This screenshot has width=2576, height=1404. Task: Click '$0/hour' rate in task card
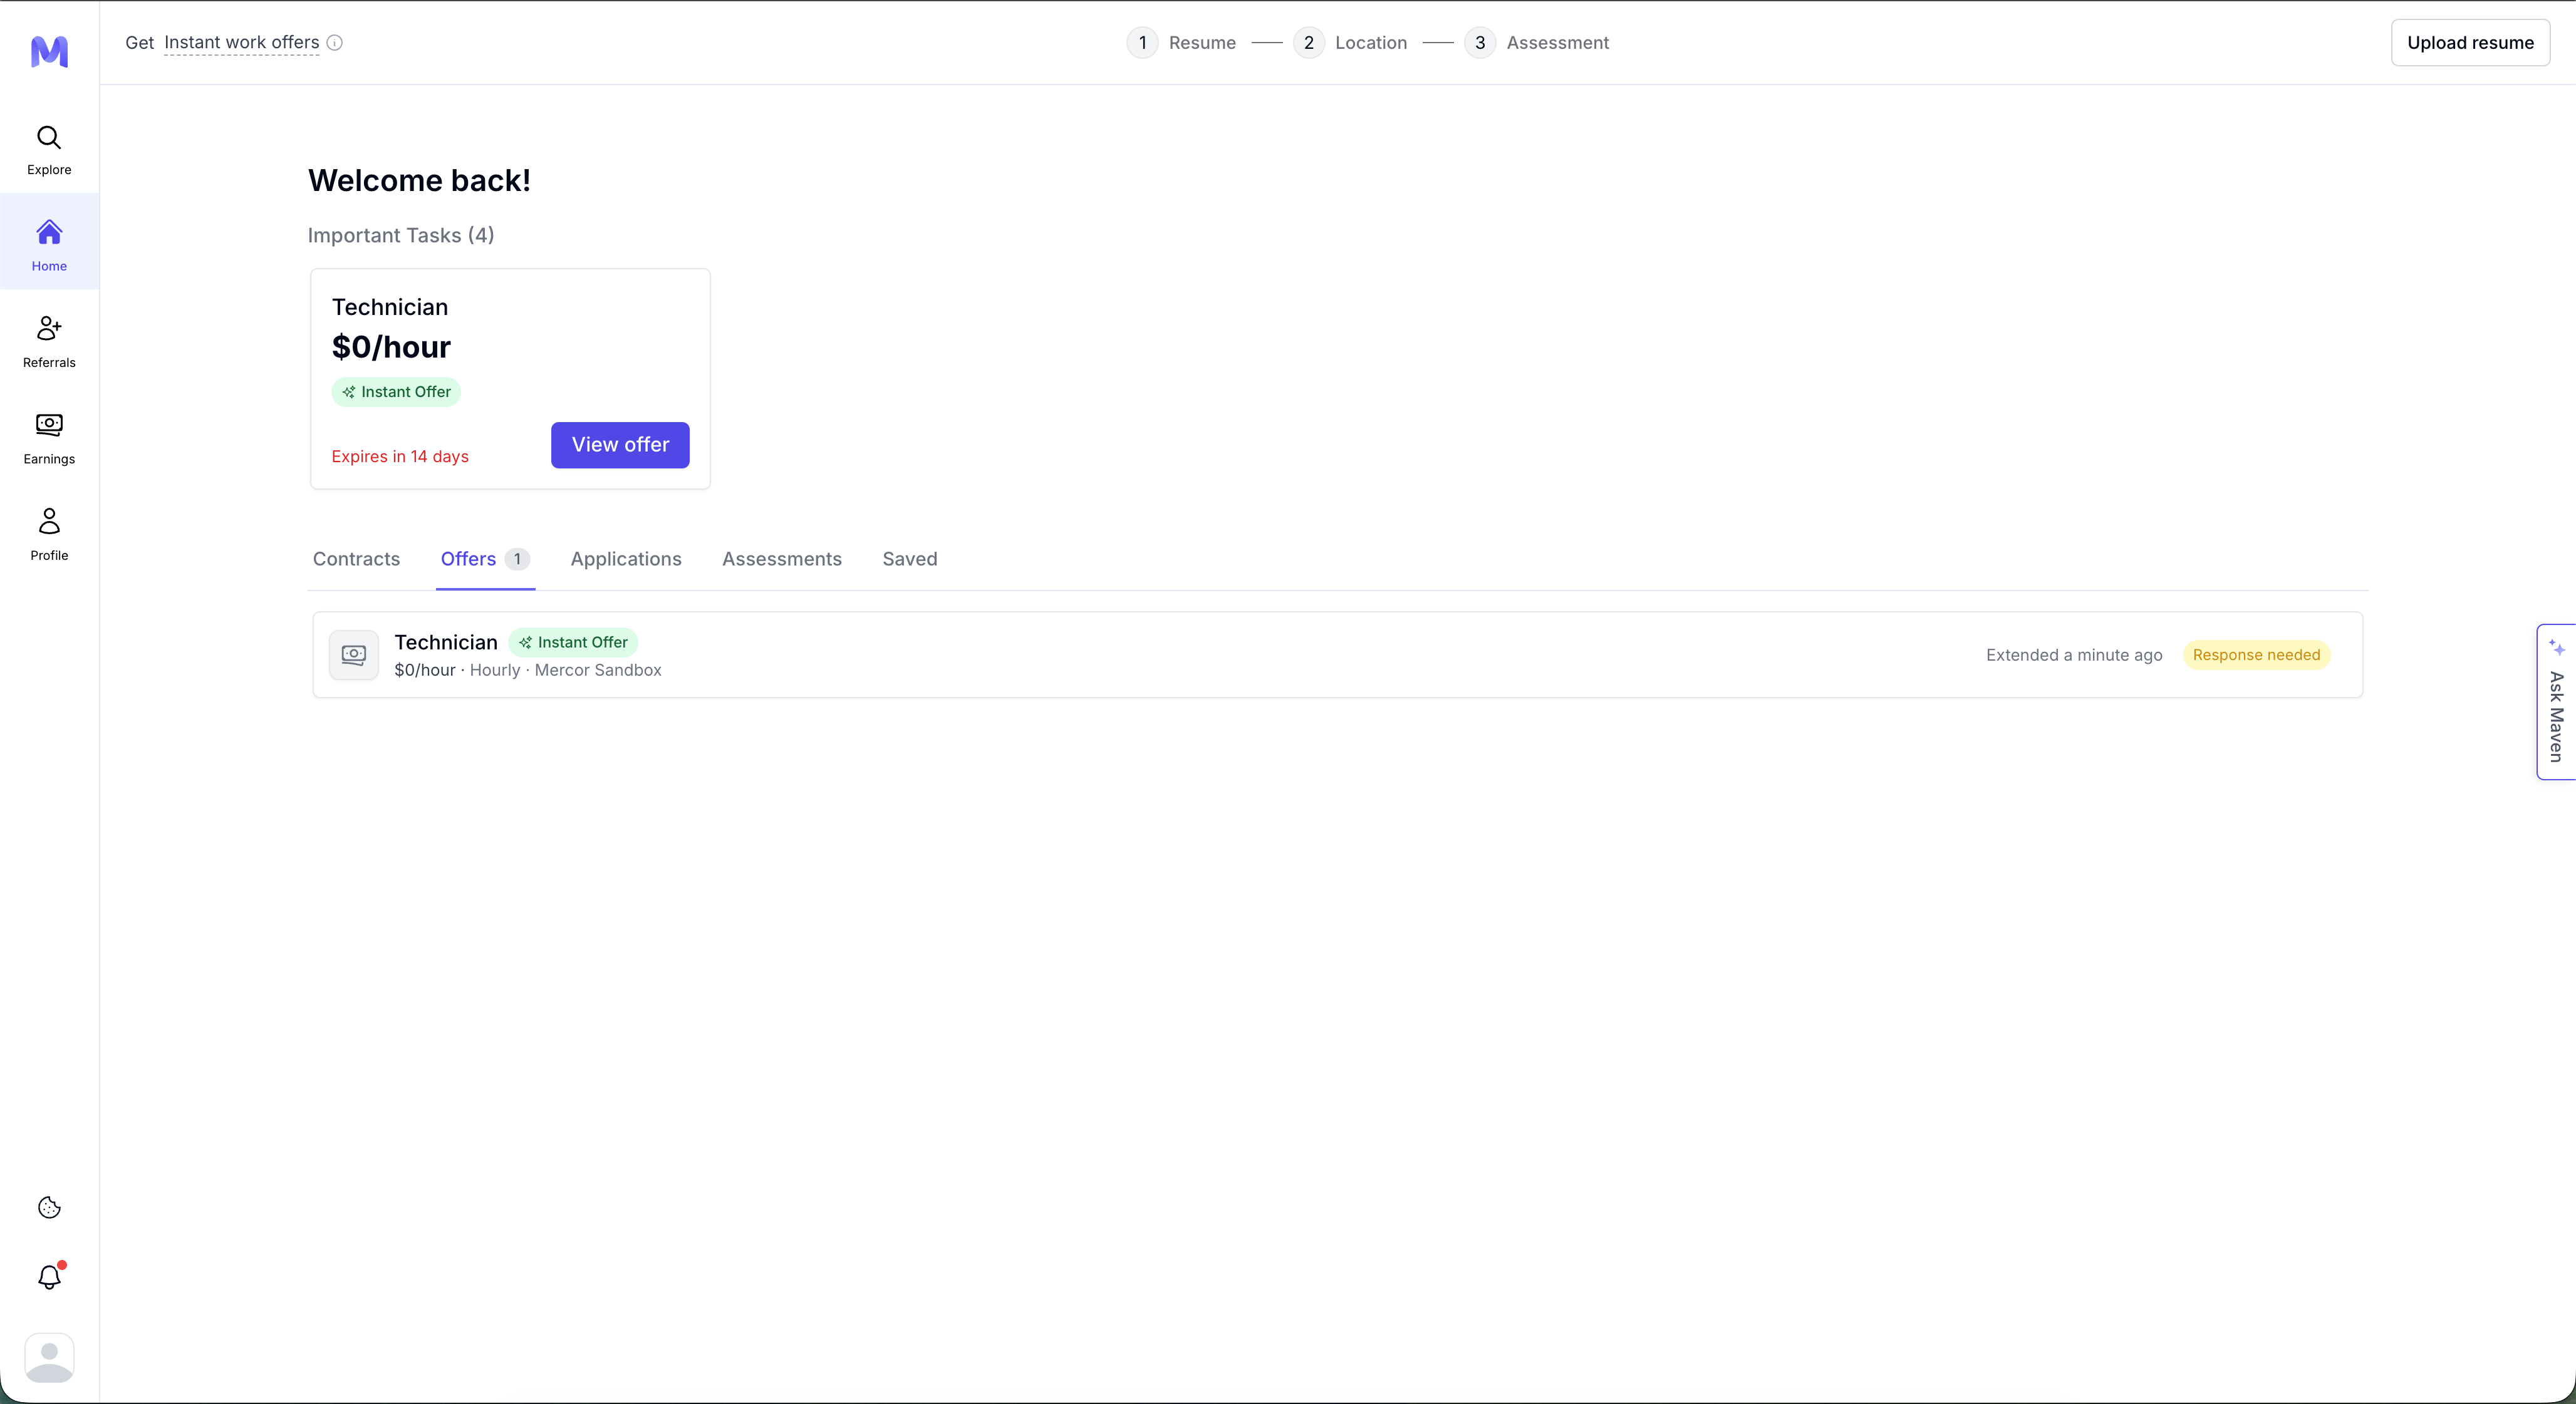(x=391, y=347)
